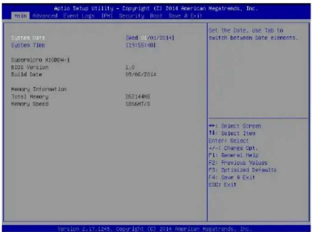Image resolution: width=312 pixels, height=232 pixels.
Task: Click the Memory Speed label
Action: coord(30,104)
